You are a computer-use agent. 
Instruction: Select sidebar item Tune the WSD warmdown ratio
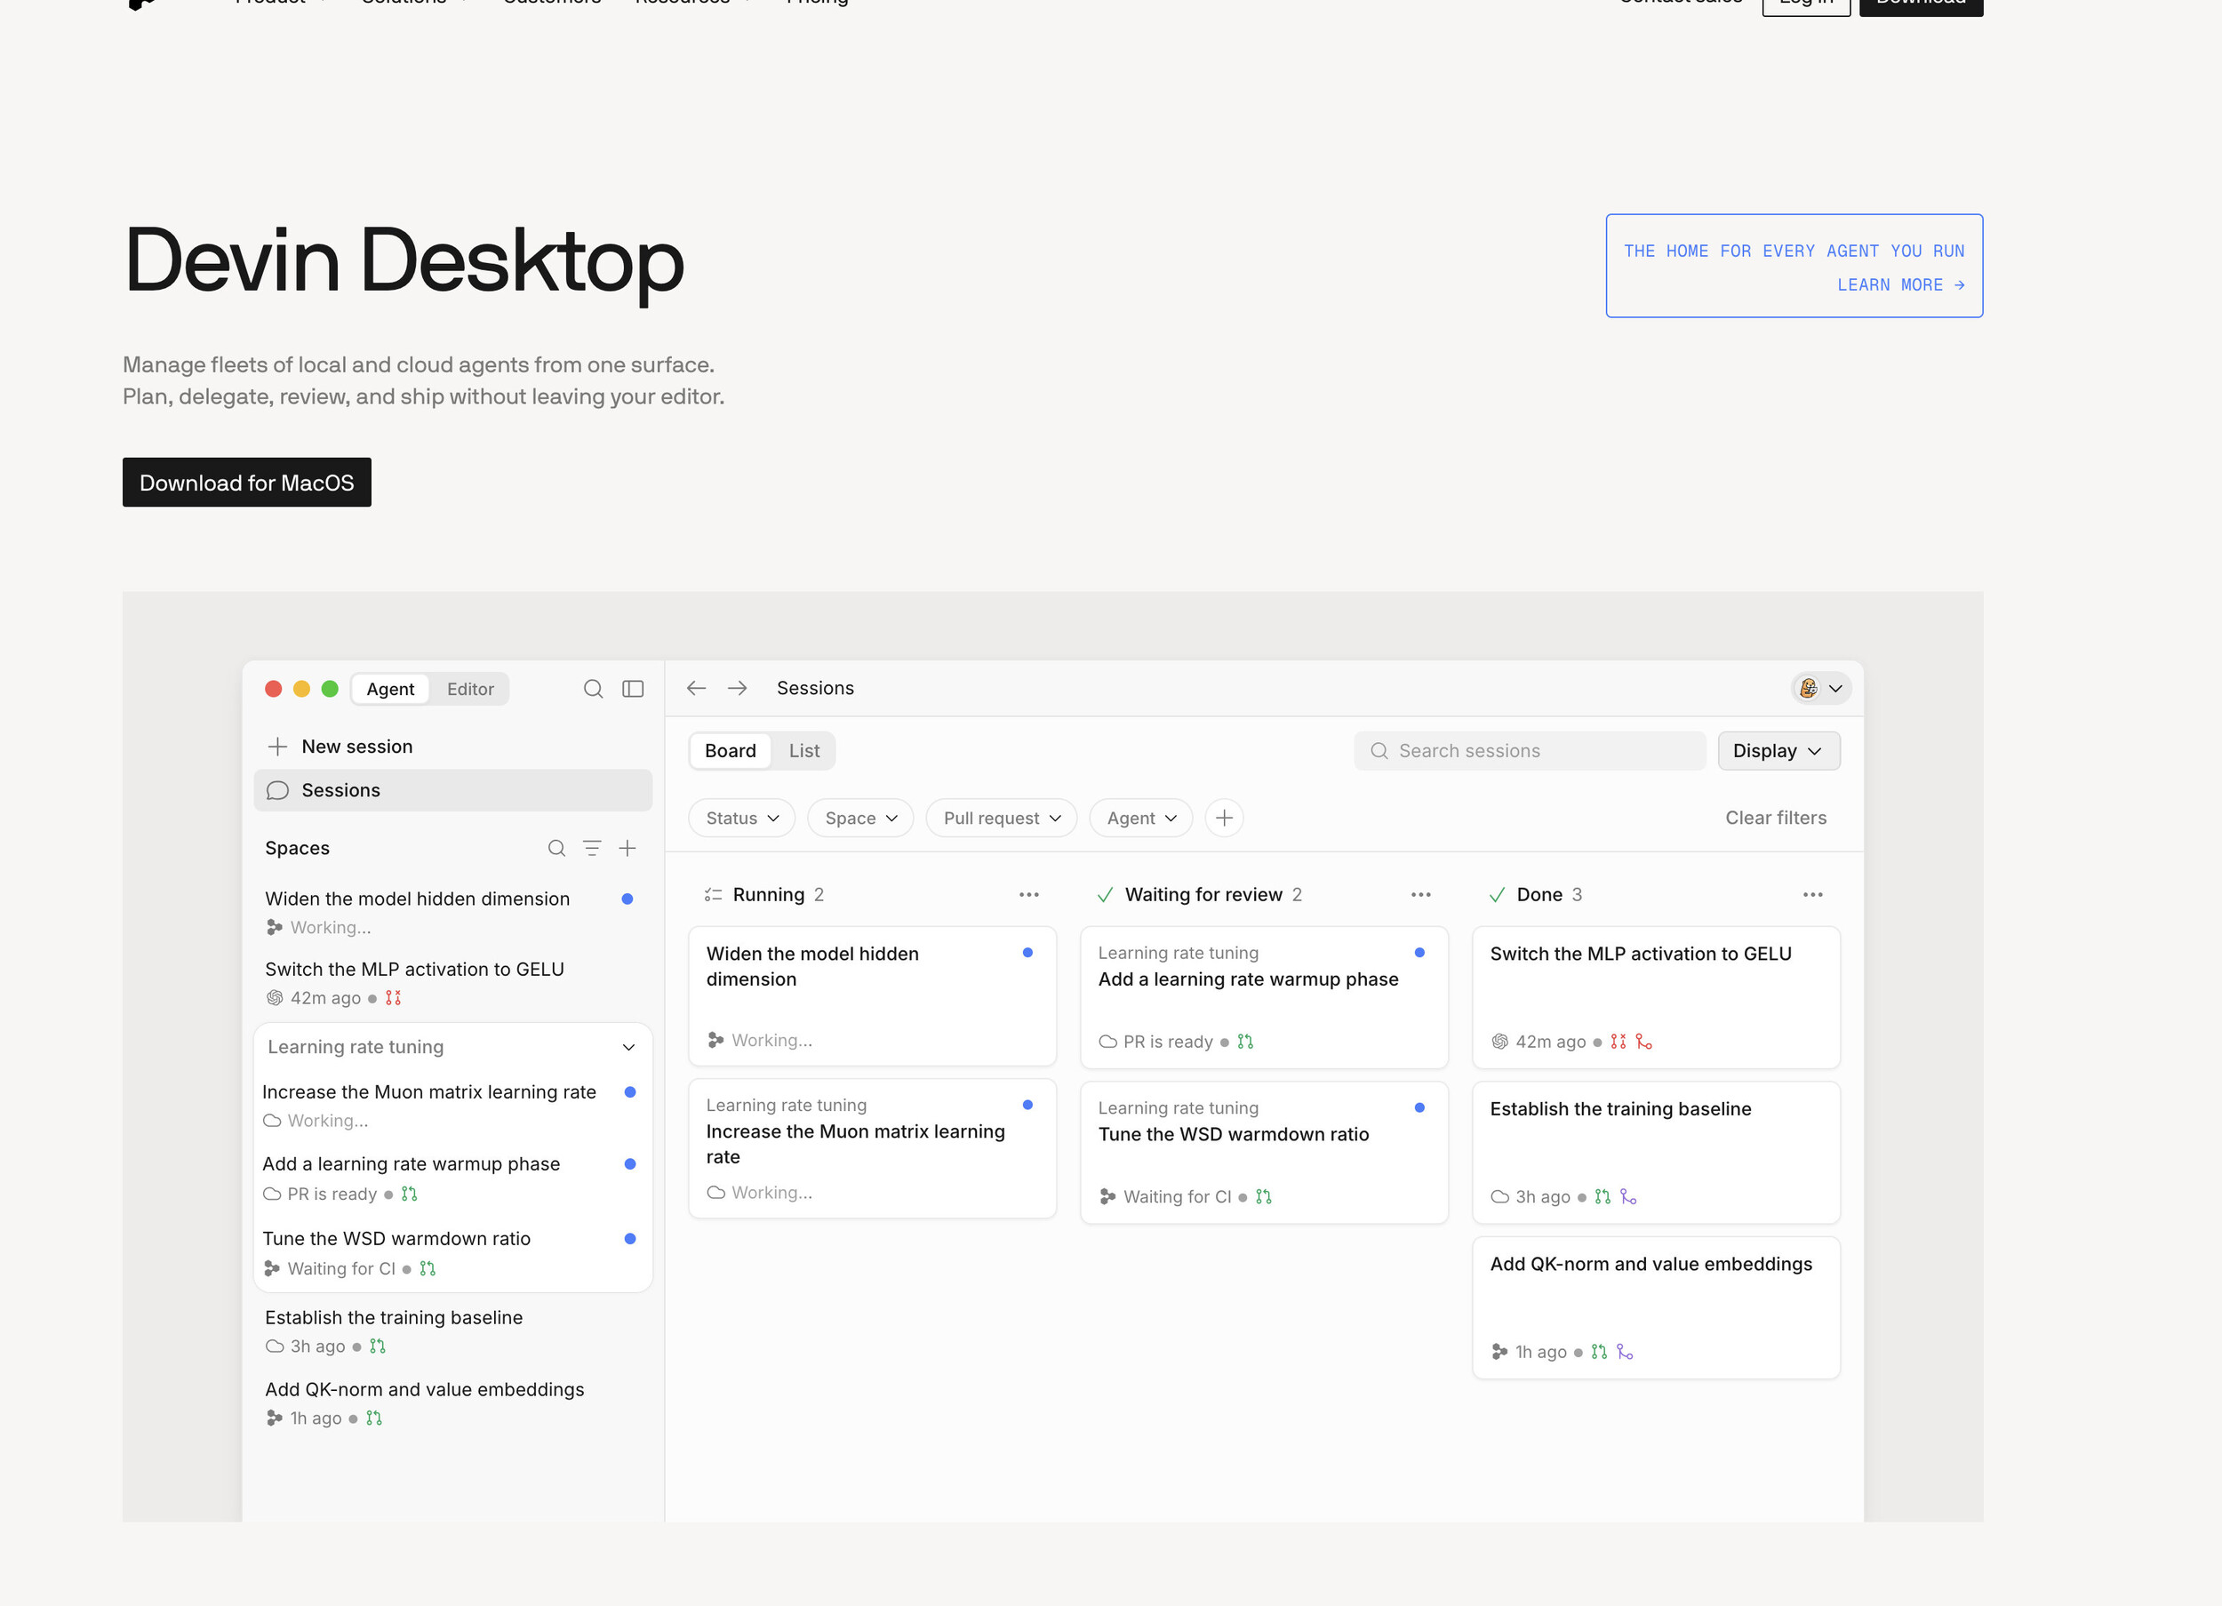point(451,1253)
